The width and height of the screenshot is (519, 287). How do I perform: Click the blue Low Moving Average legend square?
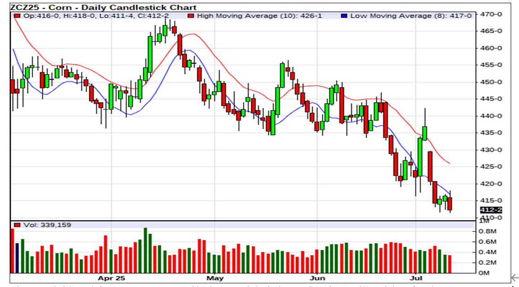344,16
